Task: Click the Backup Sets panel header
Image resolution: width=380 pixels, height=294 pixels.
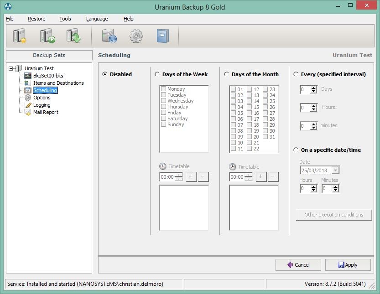Action: coord(49,55)
